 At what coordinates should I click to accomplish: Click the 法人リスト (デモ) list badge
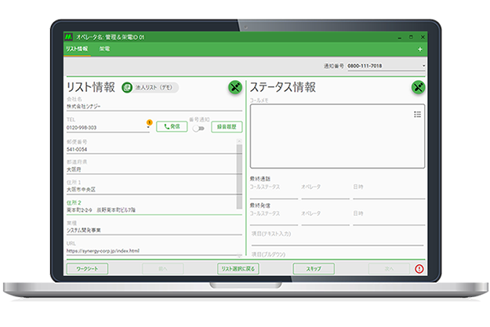click(151, 88)
